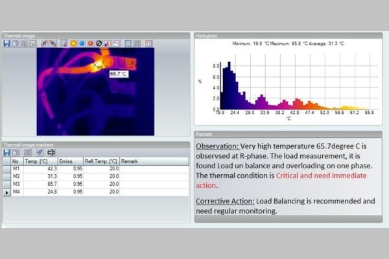Click the 42.3 temperature cell for M1

coord(41,169)
